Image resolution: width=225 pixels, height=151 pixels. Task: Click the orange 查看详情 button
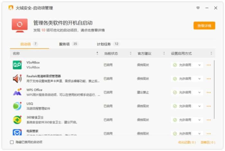click(204, 26)
